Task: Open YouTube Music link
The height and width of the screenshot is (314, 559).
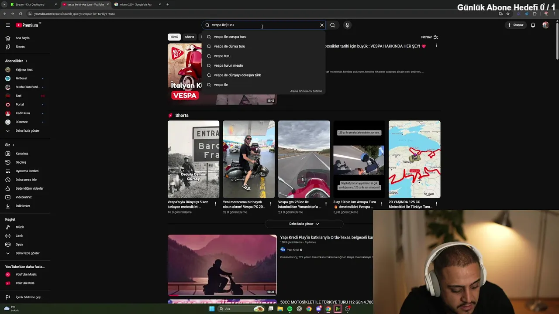Action: click(25, 274)
